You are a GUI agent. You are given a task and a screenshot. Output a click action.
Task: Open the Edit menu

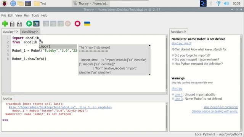point(11,15)
